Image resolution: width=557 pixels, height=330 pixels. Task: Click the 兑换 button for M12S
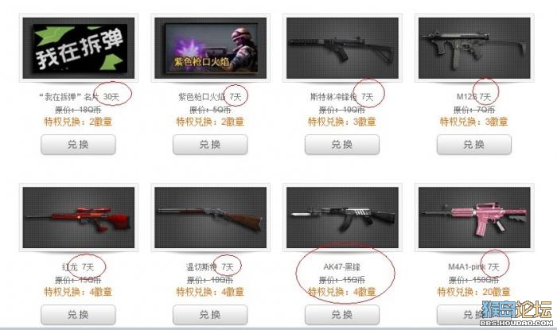pyautogui.click(x=474, y=145)
